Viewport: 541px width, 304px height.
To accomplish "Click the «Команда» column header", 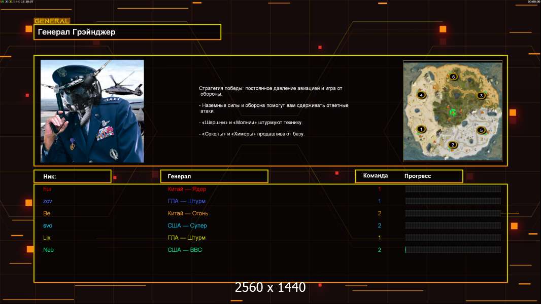I will (x=376, y=176).
